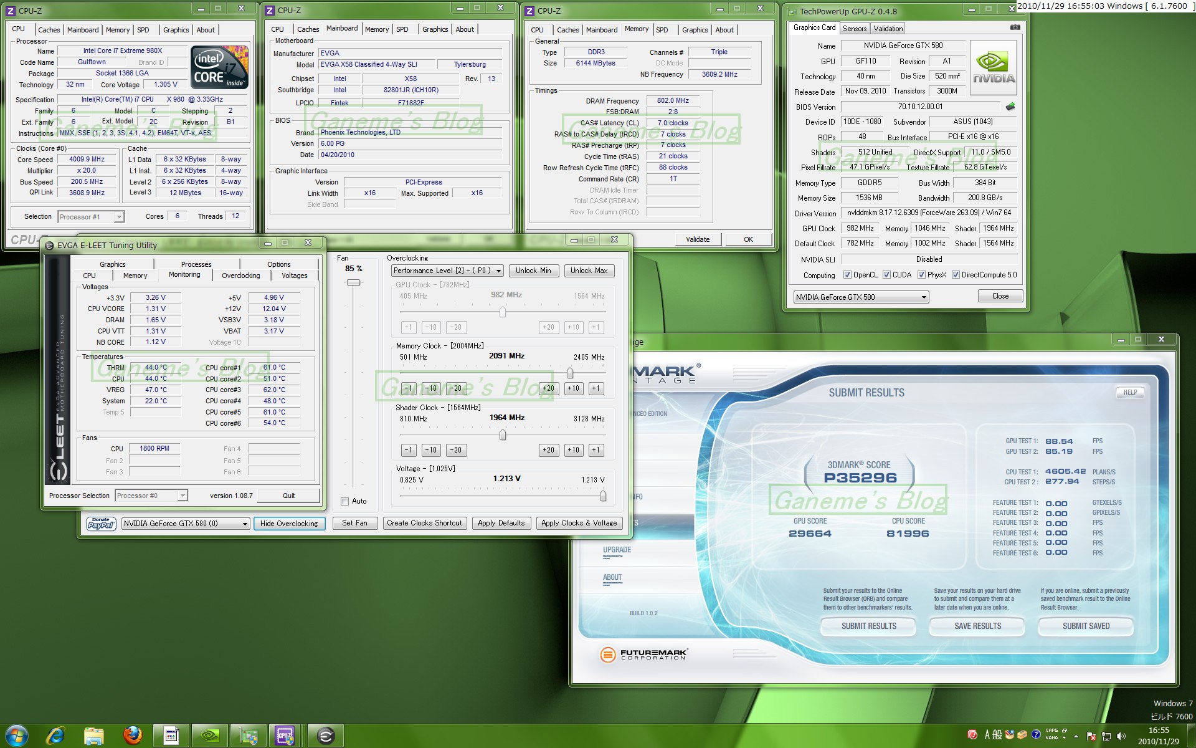Open Internet Explorer from the taskbar
Image resolution: width=1196 pixels, height=748 pixels.
pyautogui.click(x=55, y=736)
